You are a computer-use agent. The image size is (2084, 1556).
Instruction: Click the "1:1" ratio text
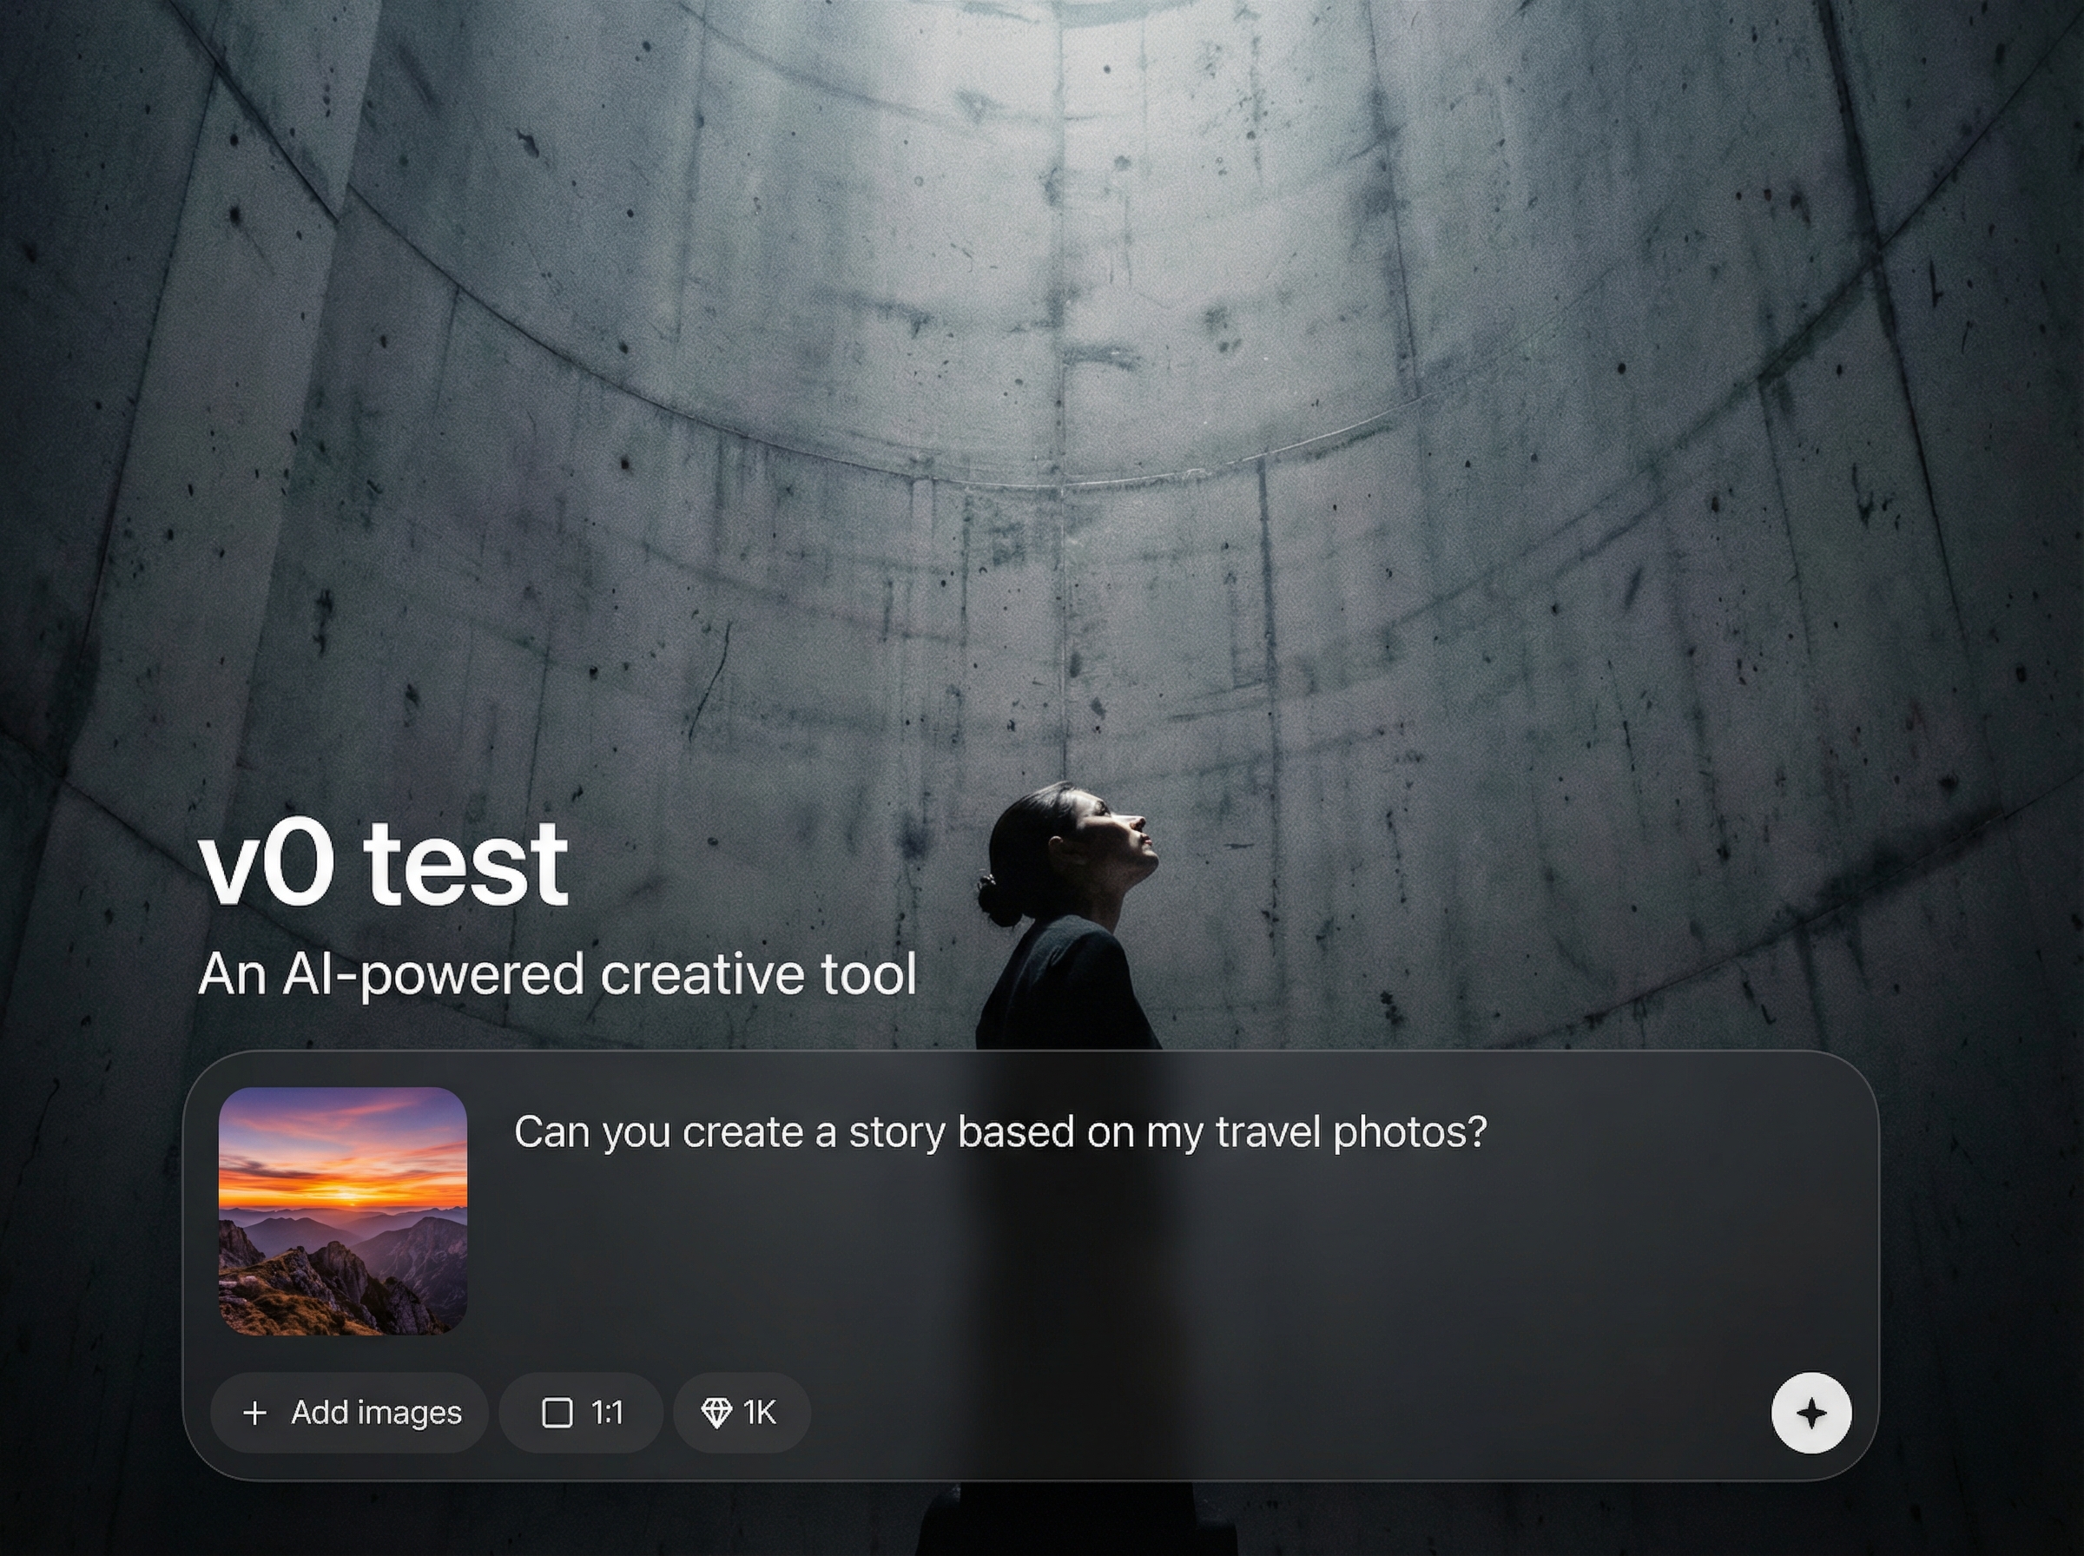click(x=606, y=1412)
